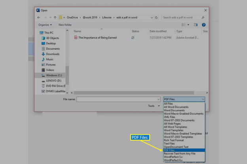Image resolution: width=247 pixels, height=164 pixels.
Task: Sort files by Status column
Action: click(135, 31)
